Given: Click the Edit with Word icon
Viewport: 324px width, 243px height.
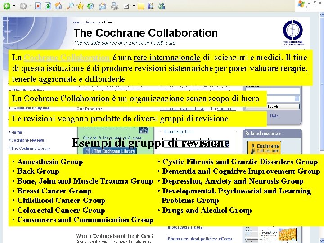Looking at the screenshot, I should click(x=126, y=6).
